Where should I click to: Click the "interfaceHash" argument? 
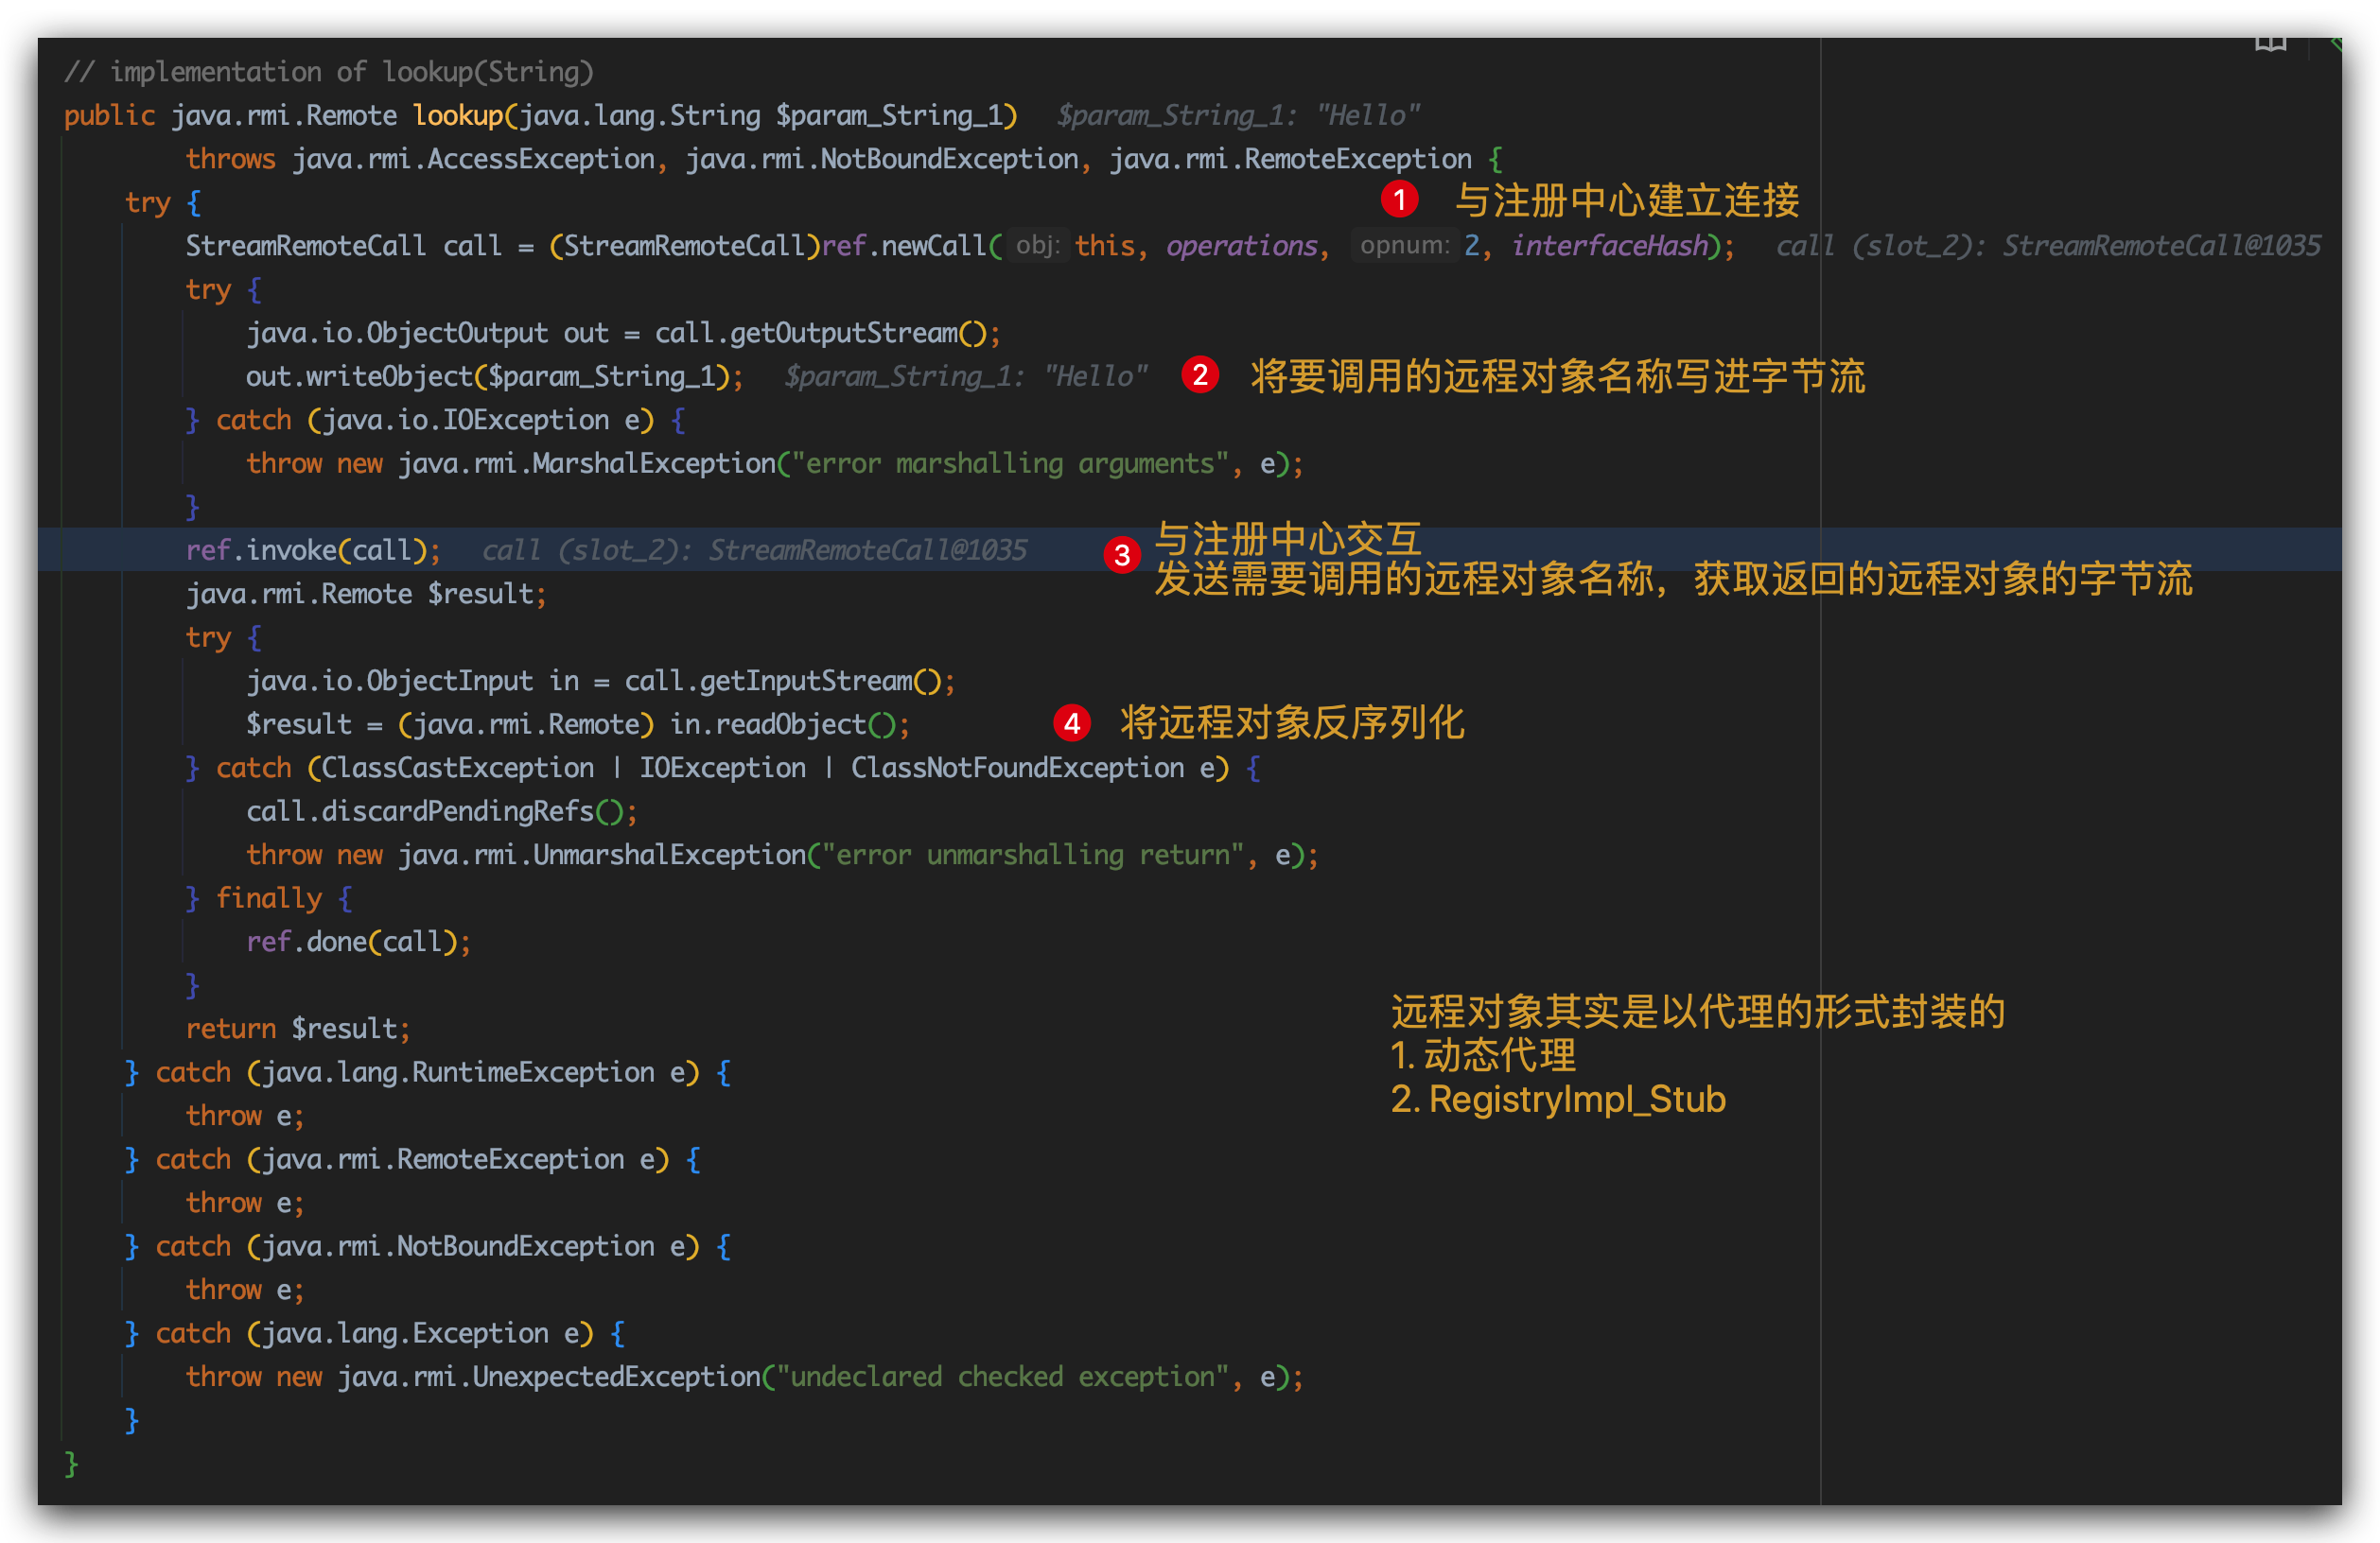(1610, 246)
